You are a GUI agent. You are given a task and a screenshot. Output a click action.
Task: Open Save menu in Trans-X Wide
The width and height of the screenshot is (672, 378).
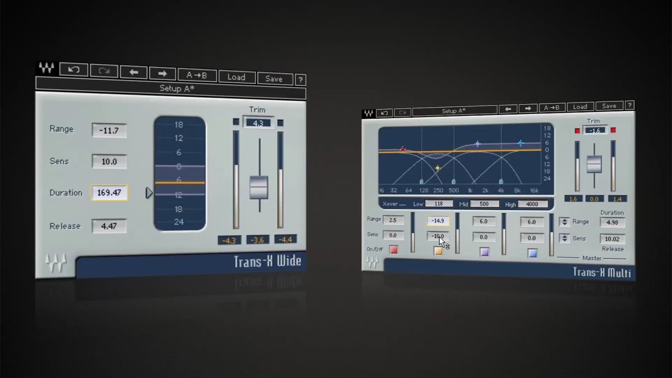point(274,79)
